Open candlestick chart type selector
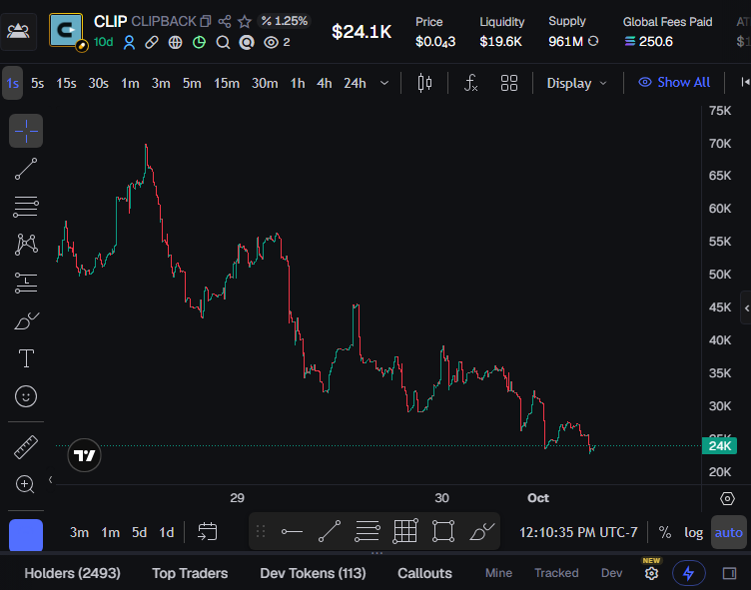 click(424, 83)
